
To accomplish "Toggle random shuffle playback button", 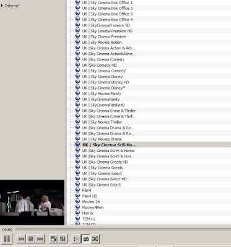I will coord(95,239).
